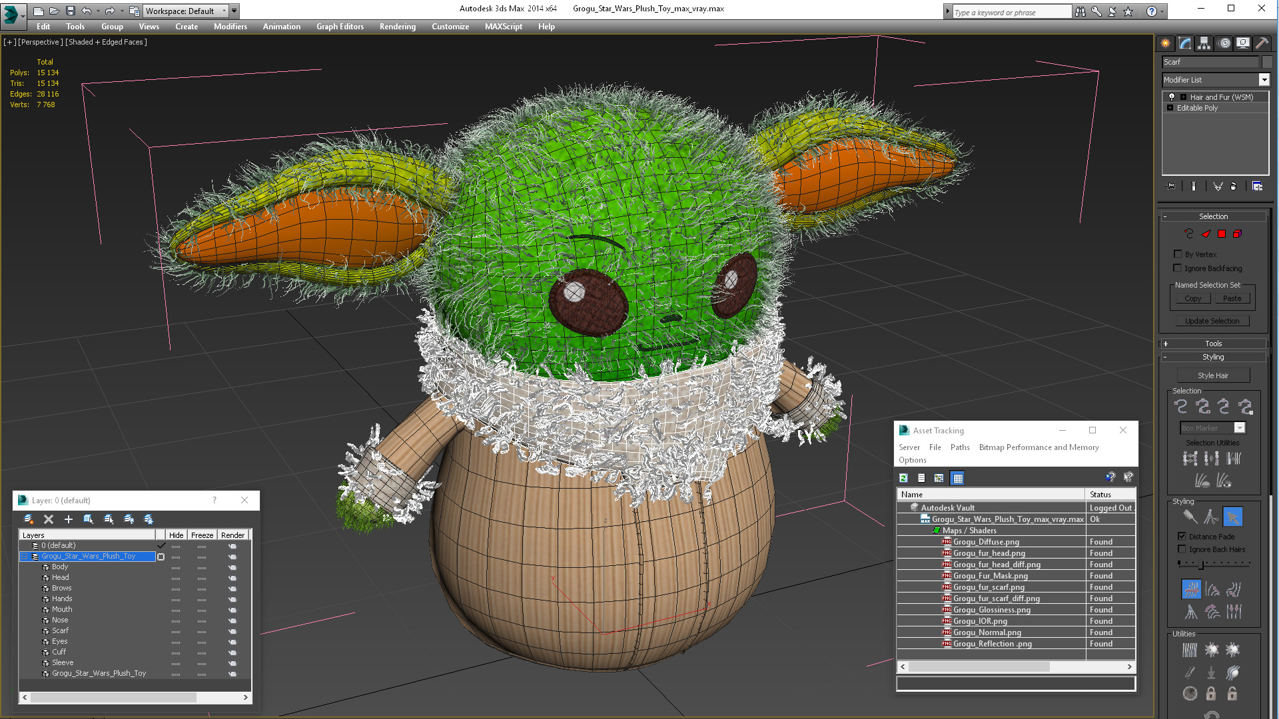1279x719 pixels.
Task: Click the Scarf object color swatch
Action: (1267, 62)
